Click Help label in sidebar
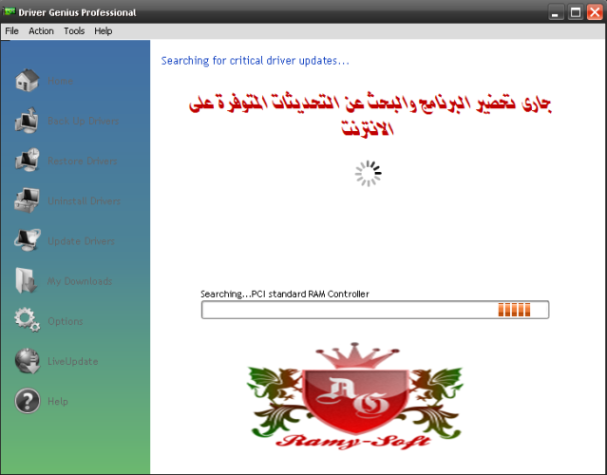Screen dimensions: 607x475 pos(58,402)
